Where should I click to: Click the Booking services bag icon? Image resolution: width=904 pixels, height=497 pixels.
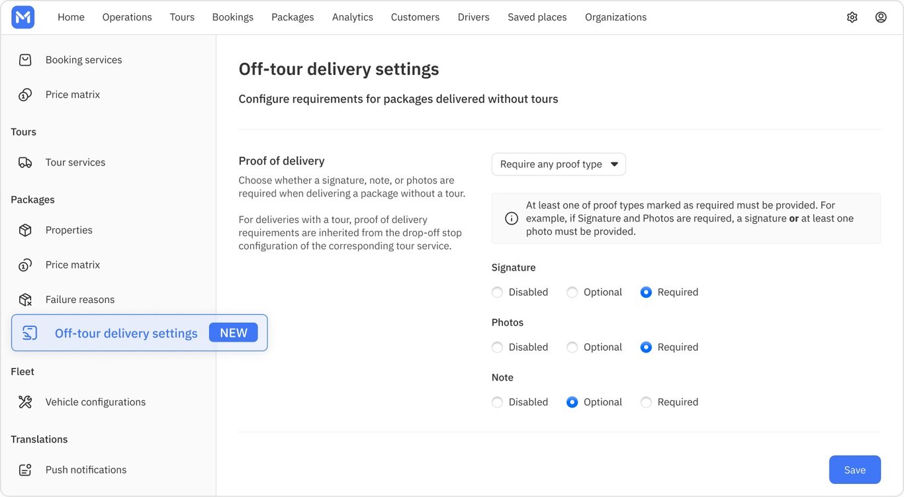click(25, 60)
